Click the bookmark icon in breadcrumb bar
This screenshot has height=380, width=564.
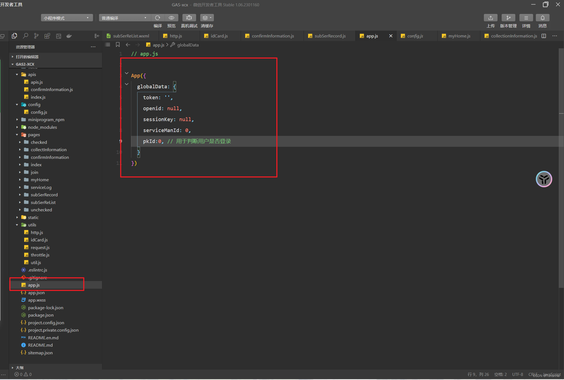click(x=118, y=45)
